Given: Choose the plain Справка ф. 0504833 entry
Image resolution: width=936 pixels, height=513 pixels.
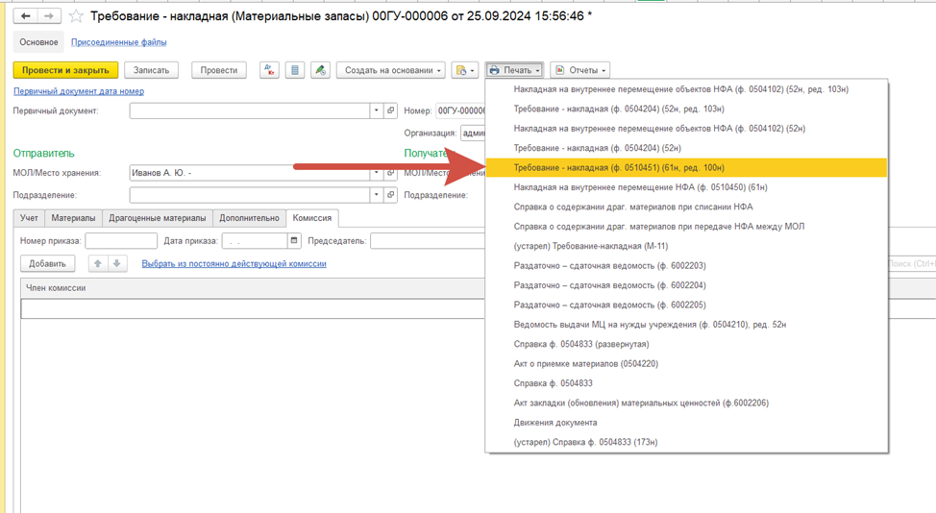Looking at the screenshot, I should [x=686, y=383].
